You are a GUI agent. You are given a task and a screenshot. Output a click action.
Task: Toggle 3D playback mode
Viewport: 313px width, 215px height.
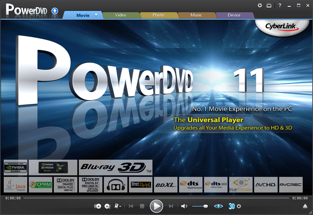[x=232, y=206]
